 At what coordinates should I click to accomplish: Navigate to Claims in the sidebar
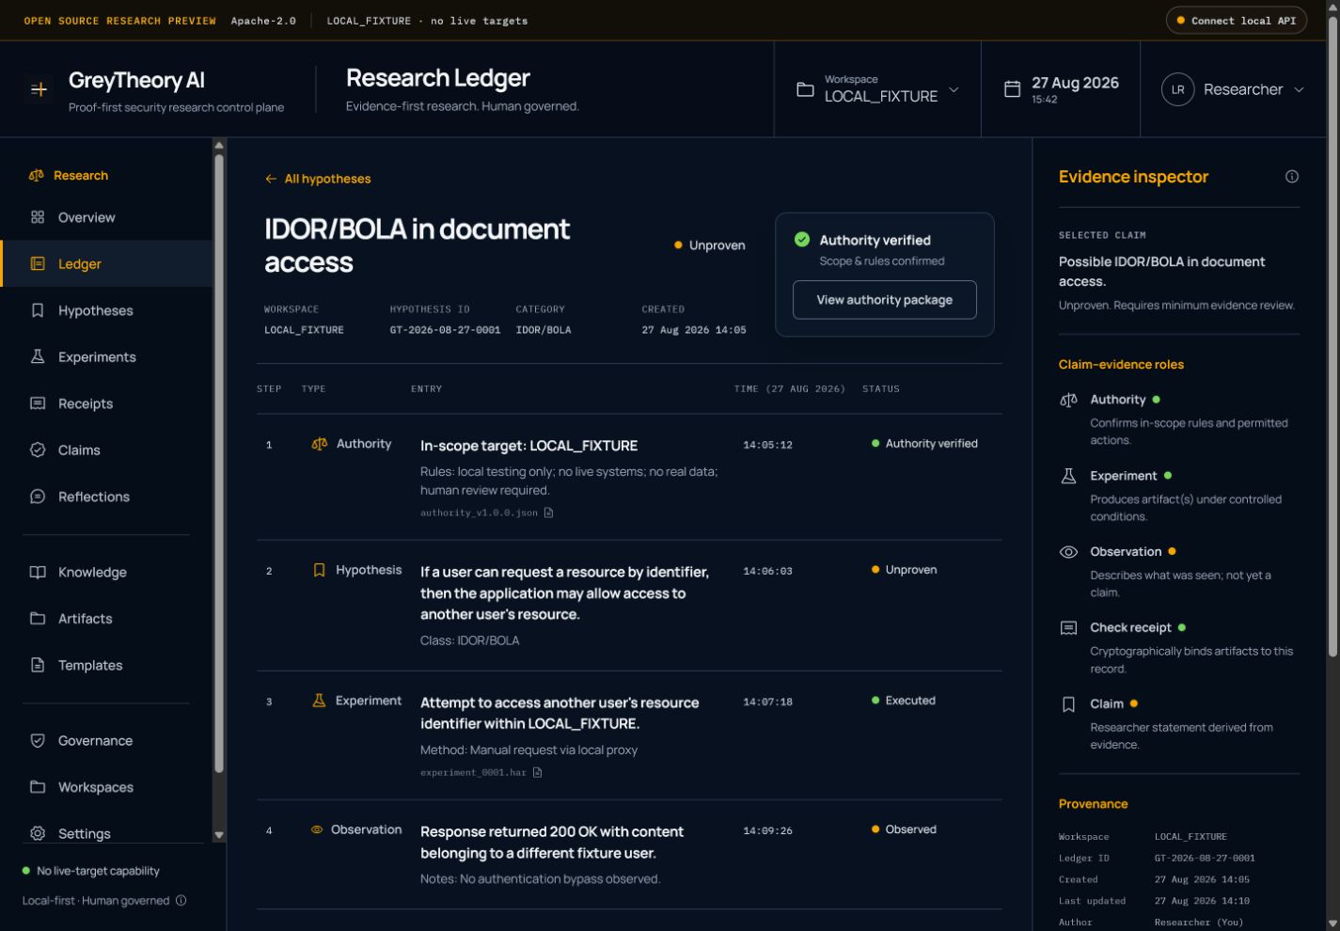pos(106,450)
